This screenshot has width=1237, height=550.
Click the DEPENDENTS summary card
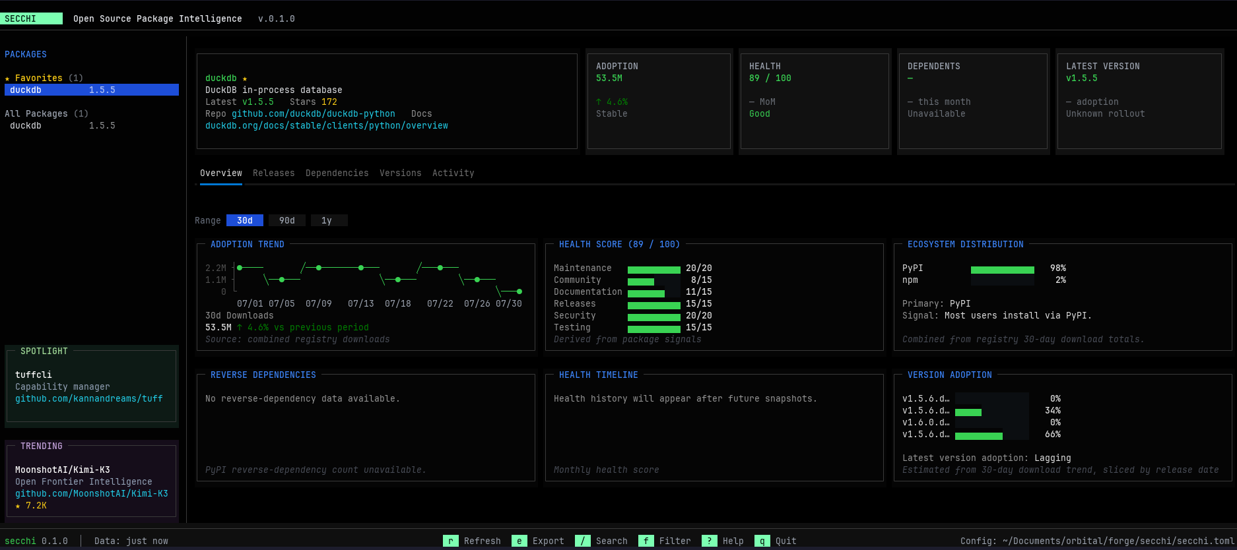pos(974,102)
